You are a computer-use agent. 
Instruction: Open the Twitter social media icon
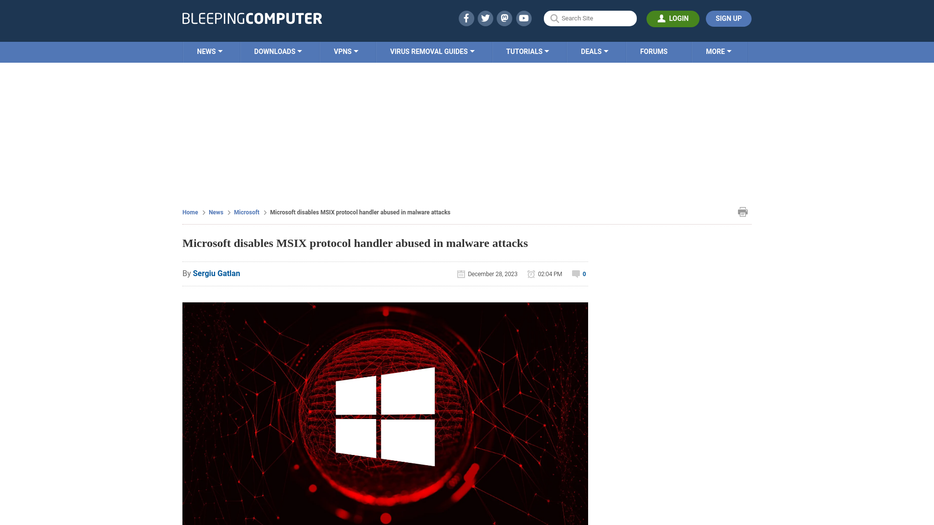click(x=485, y=18)
